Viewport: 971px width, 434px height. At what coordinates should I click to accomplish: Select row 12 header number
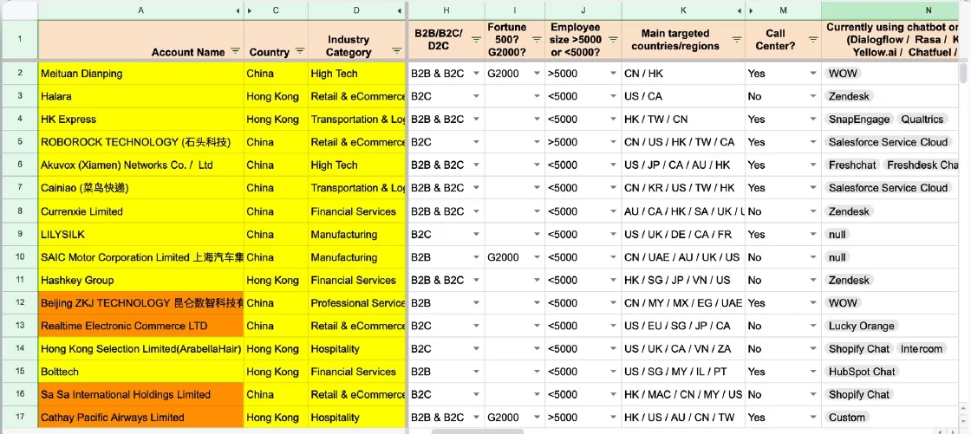20,303
